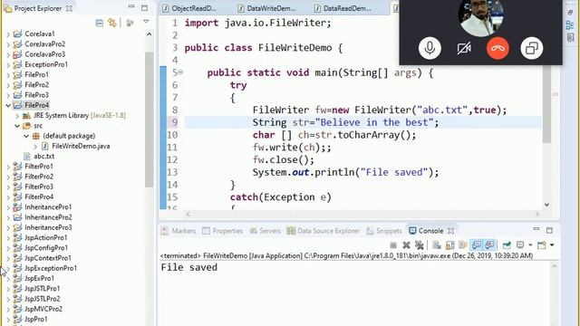580x326 pixels.
Task: Toggle Scroll Lock in Console toolbar
Action: 449,245
